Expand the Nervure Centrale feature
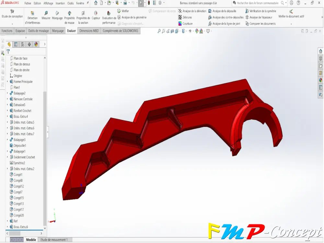The height and width of the screenshot is (243, 324). point(7,99)
